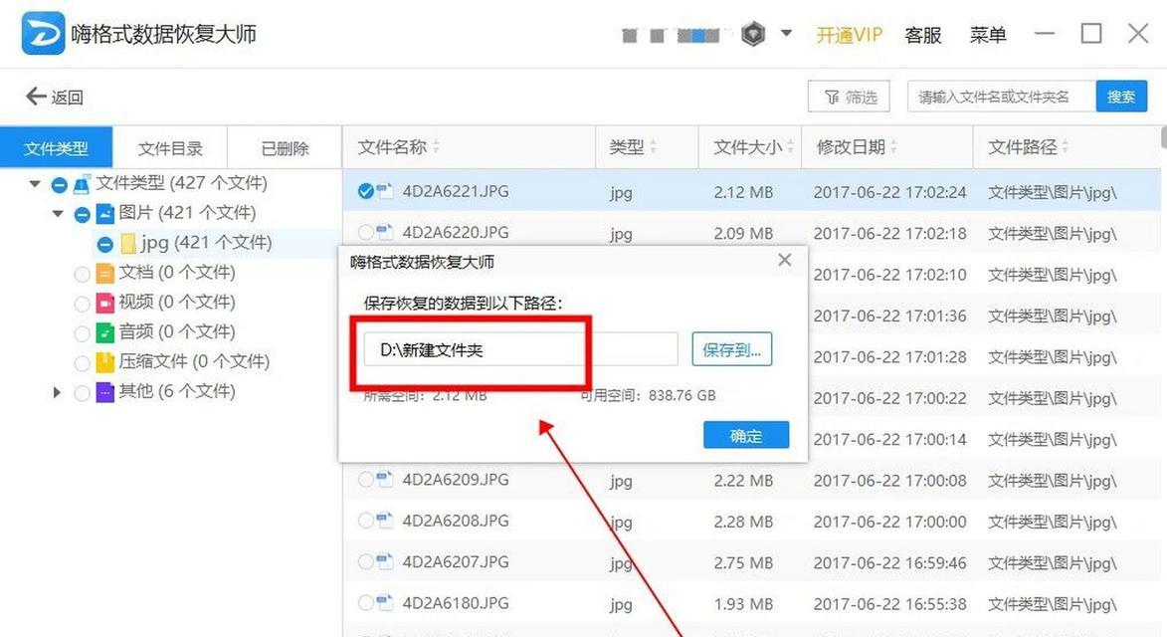Screen dimensions: 1167x637
Task: Uncheck the 4D2A6221.JPG file checkbox
Action: pyautogui.click(x=365, y=191)
